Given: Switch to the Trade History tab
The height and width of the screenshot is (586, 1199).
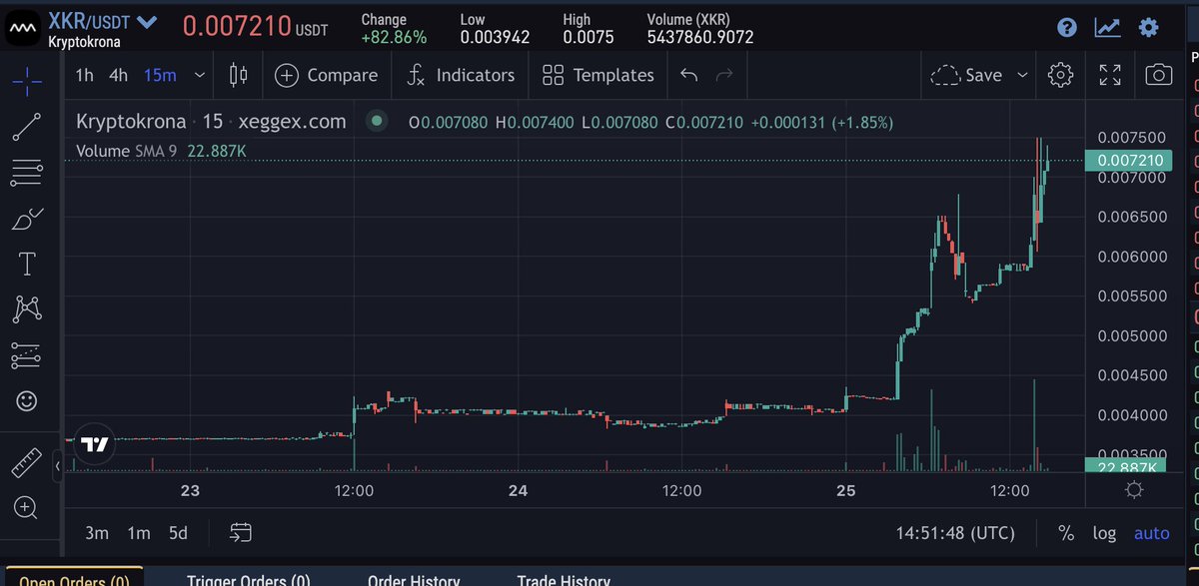Looking at the screenshot, I should [x=564, y=580].
